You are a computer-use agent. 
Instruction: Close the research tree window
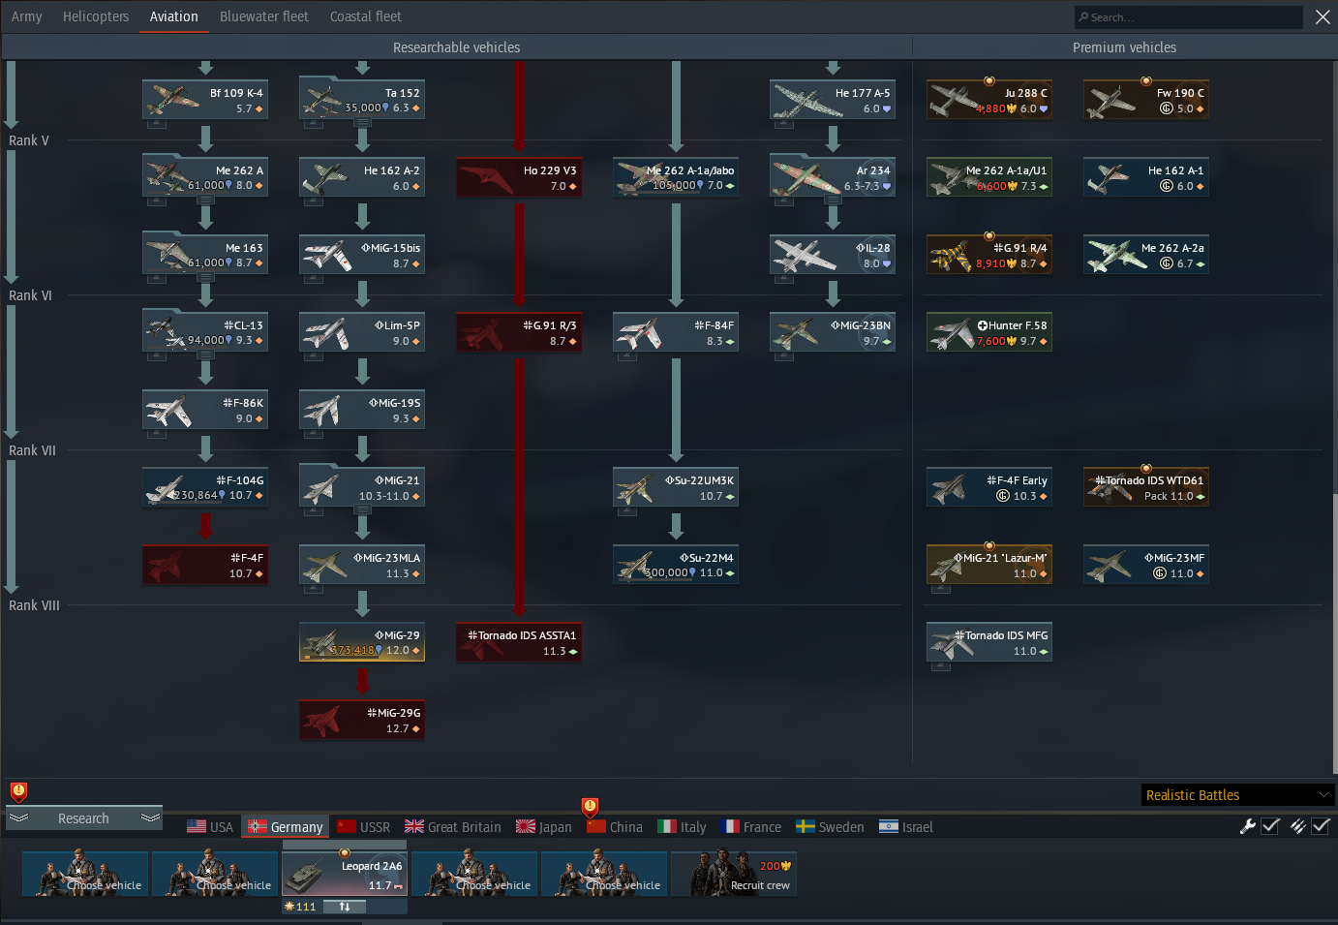point(1323,16)
